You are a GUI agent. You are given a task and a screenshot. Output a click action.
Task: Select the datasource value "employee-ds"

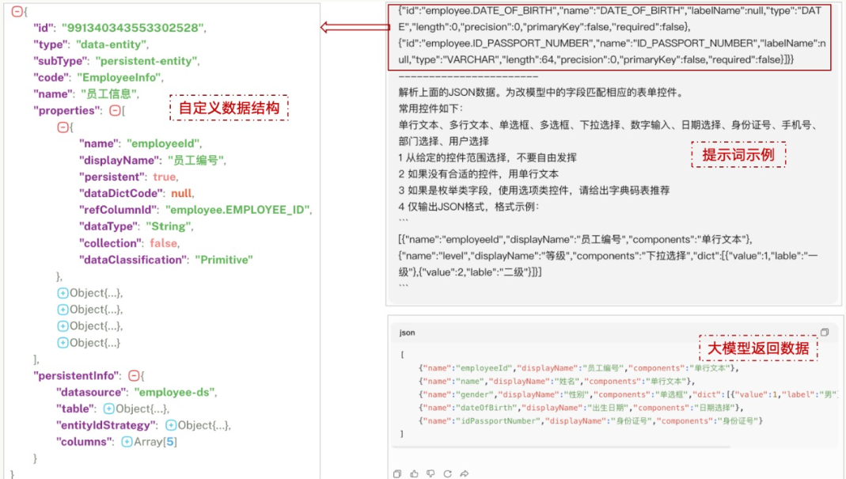pyautogui.click(x=174, y=392)
